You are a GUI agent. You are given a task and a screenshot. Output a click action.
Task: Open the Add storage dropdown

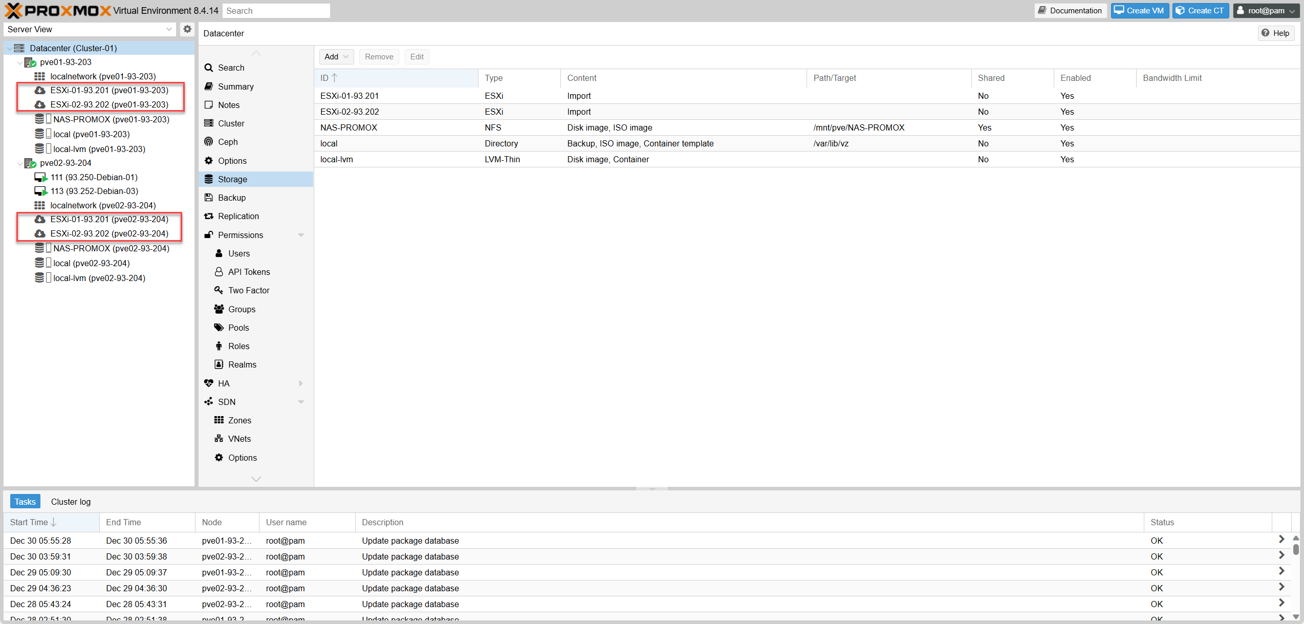point(336,57)
